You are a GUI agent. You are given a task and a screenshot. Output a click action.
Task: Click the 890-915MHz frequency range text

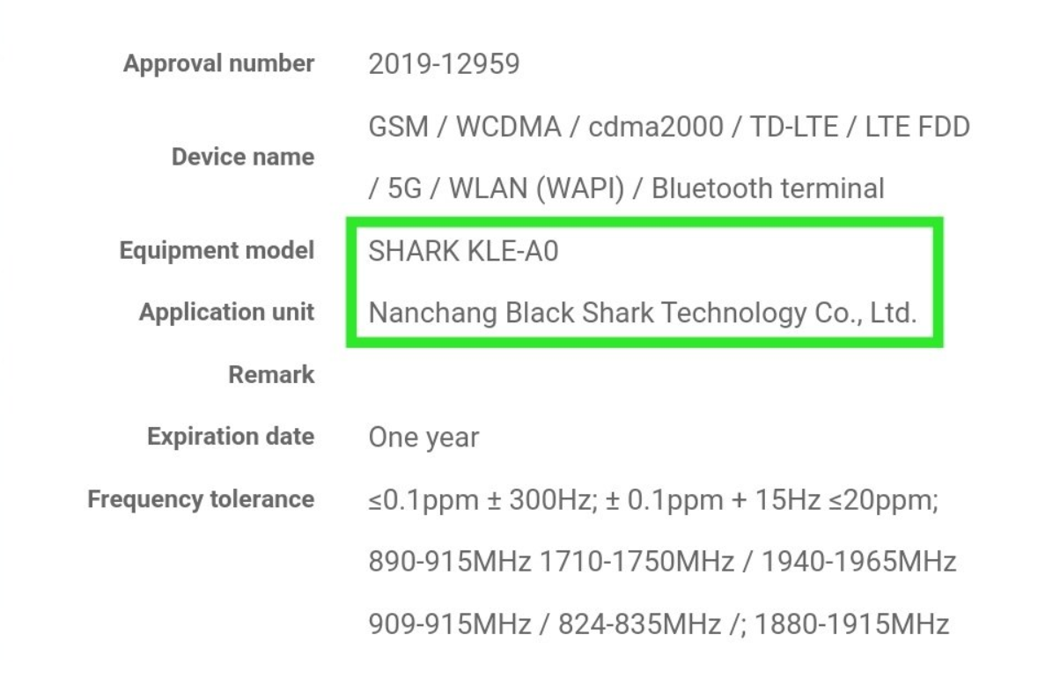450,562
